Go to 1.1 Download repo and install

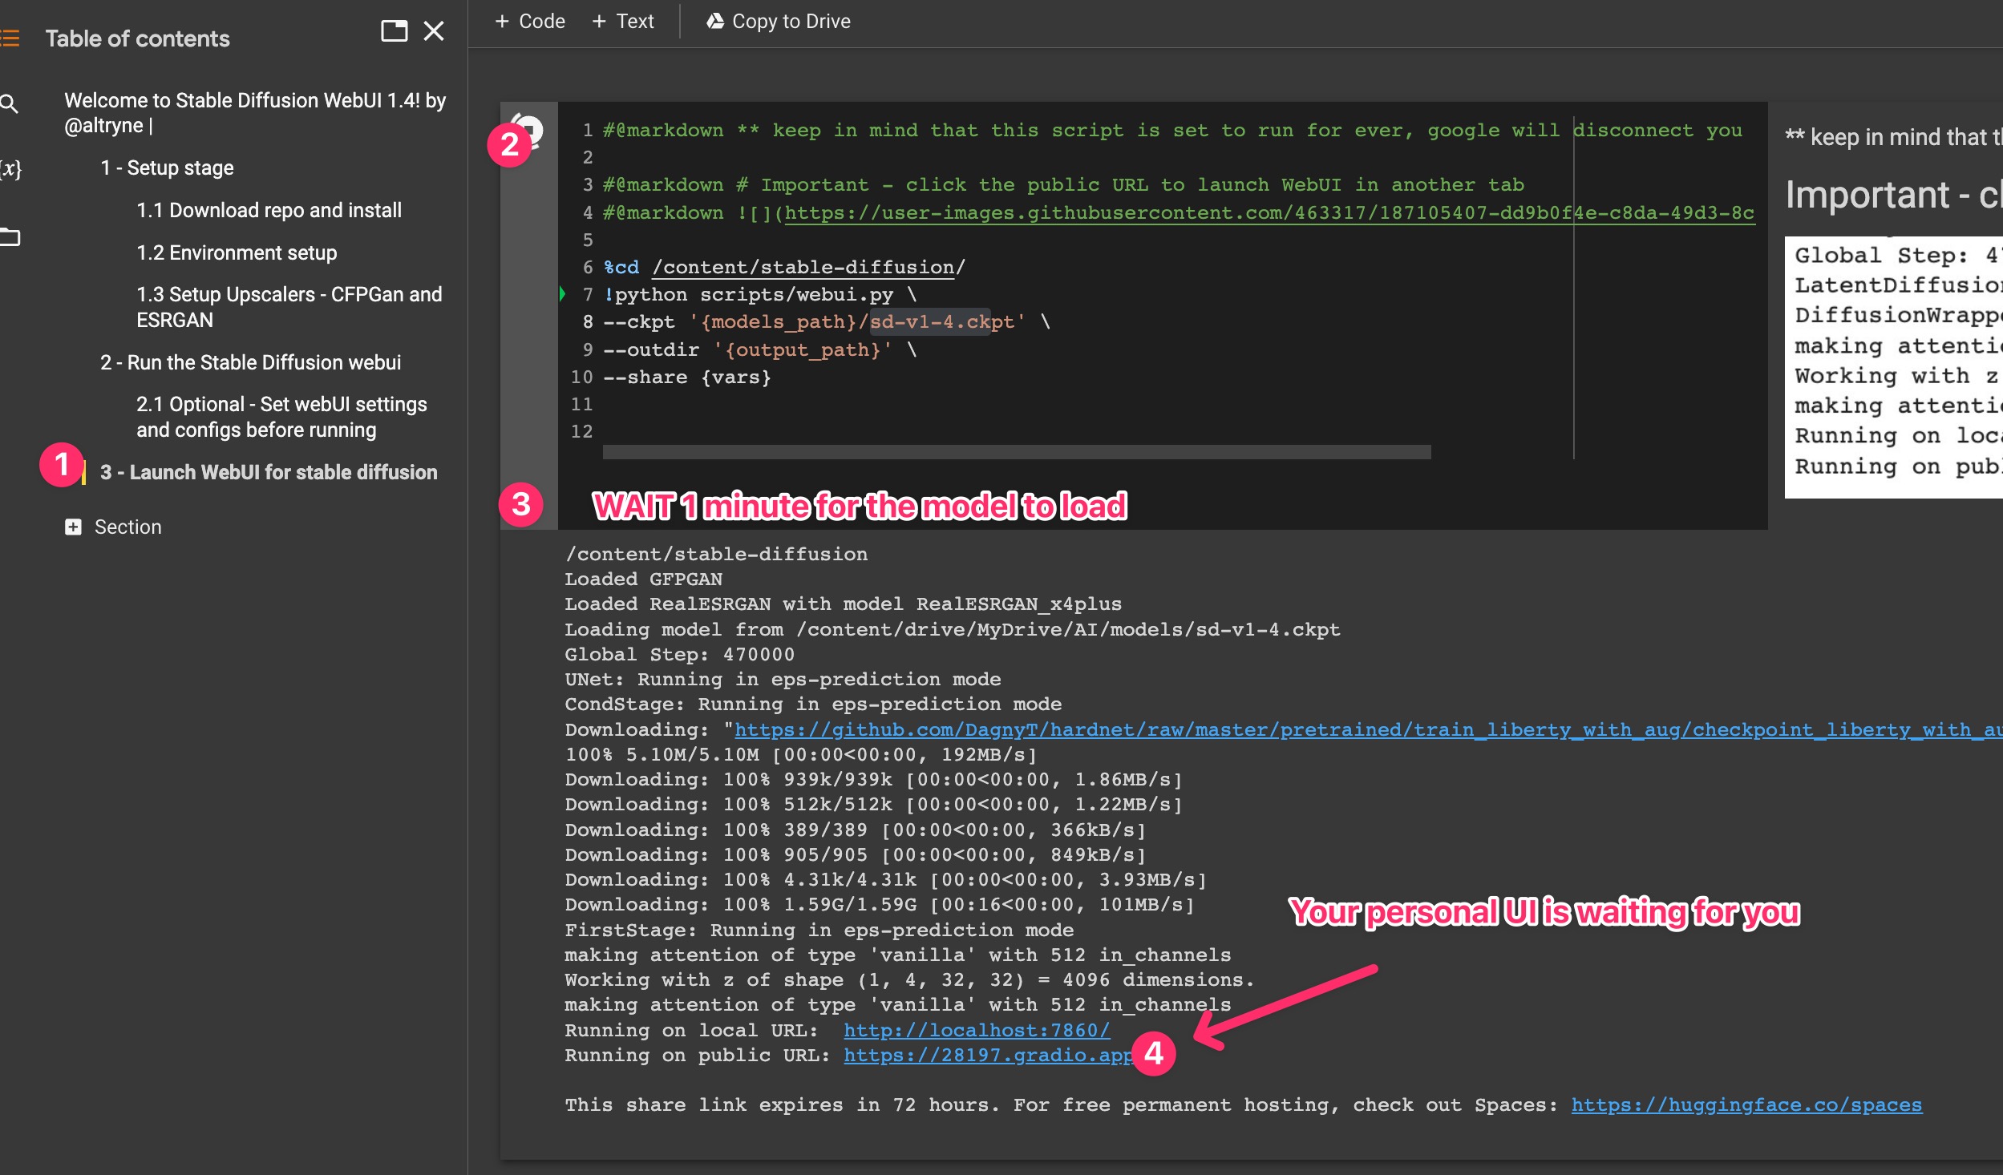(x=269, y=210)
